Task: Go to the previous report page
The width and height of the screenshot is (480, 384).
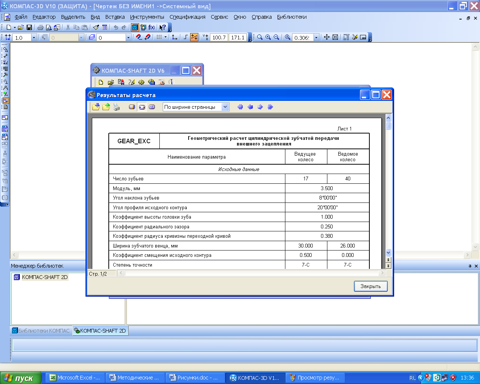Action: pos(250,107)
